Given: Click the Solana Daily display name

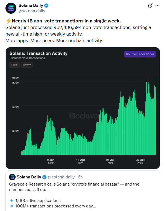Looking at the screenshot, I should (x=31, y=5).
